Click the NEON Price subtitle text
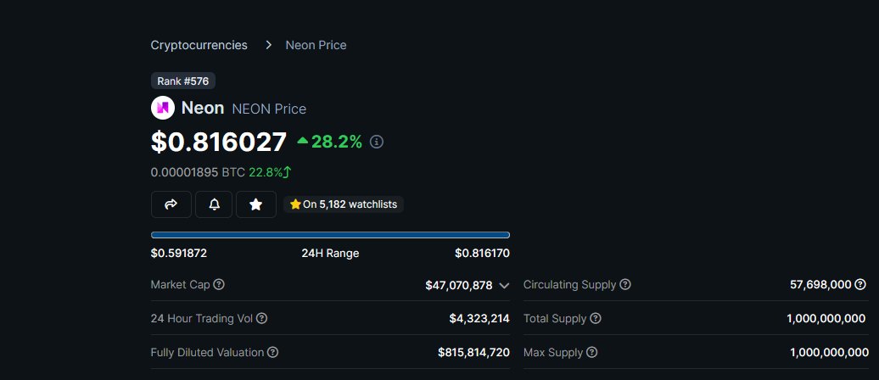 (x=269, y=109)
